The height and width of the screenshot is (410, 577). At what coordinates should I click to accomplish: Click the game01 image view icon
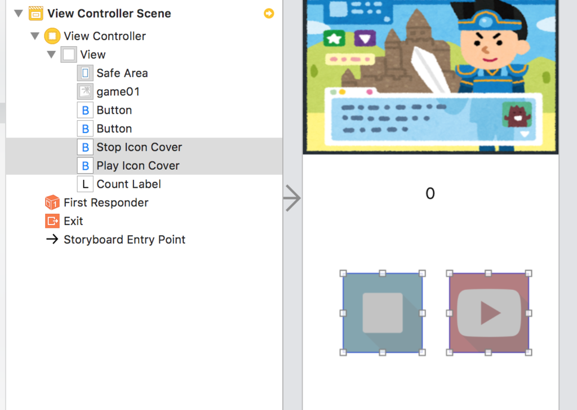point(85,91)
